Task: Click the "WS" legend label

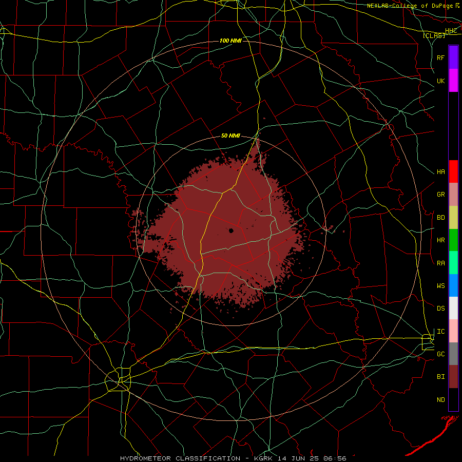Action: [440, 286]
